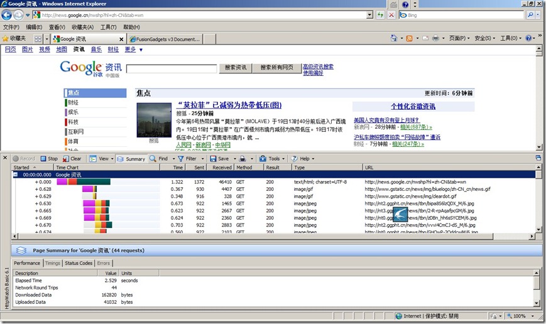Click the Bing search box

[x=461, y=15]
